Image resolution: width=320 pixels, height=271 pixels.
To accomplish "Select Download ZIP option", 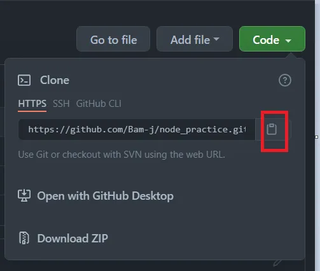I will point(73,239).
